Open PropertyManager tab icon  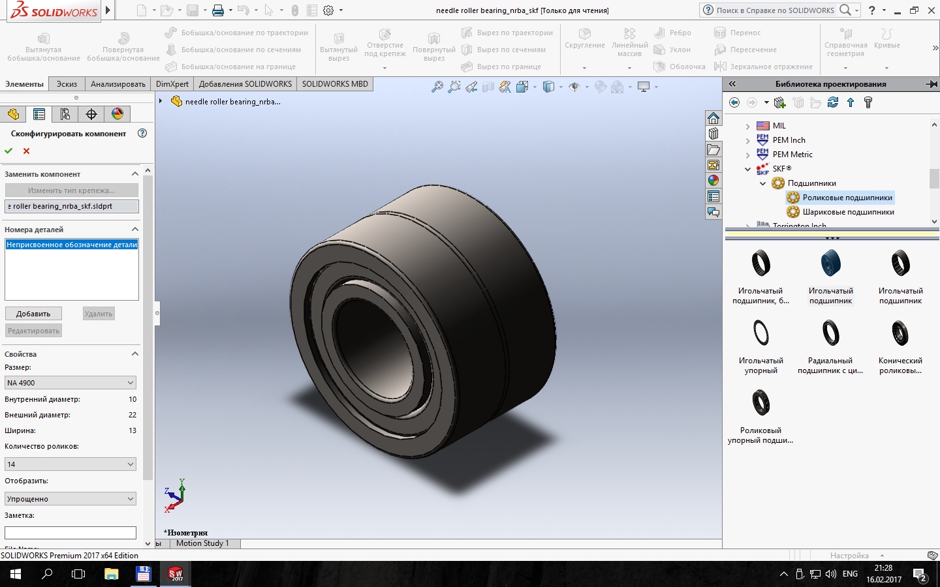pos(39,114)
